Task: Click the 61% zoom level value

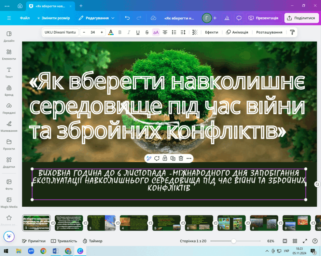Action: (x=271, y=241)
